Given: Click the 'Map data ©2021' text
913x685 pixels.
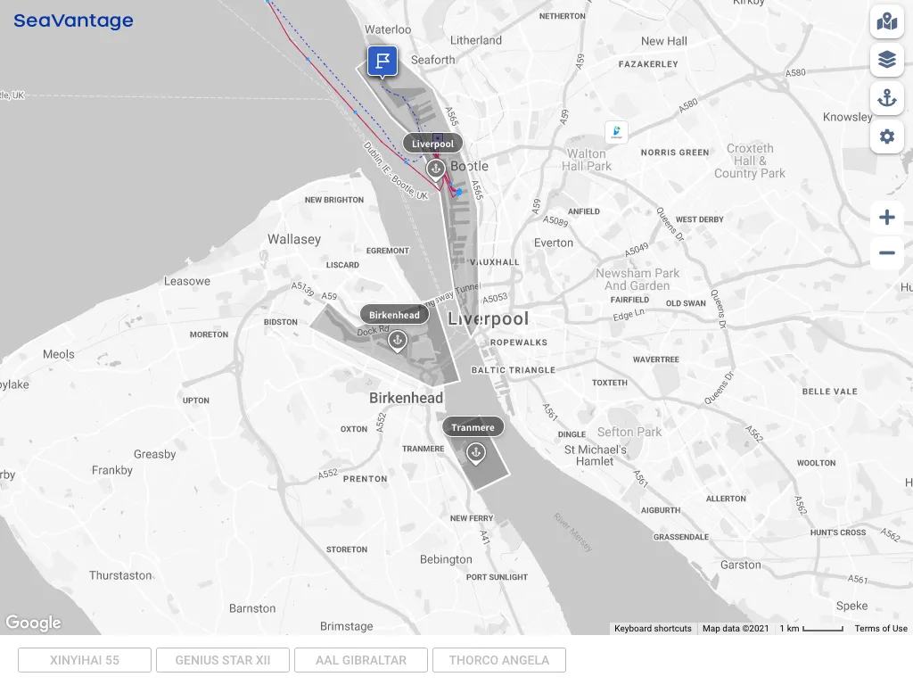Looking at the screenshot, I should (736, 629).
